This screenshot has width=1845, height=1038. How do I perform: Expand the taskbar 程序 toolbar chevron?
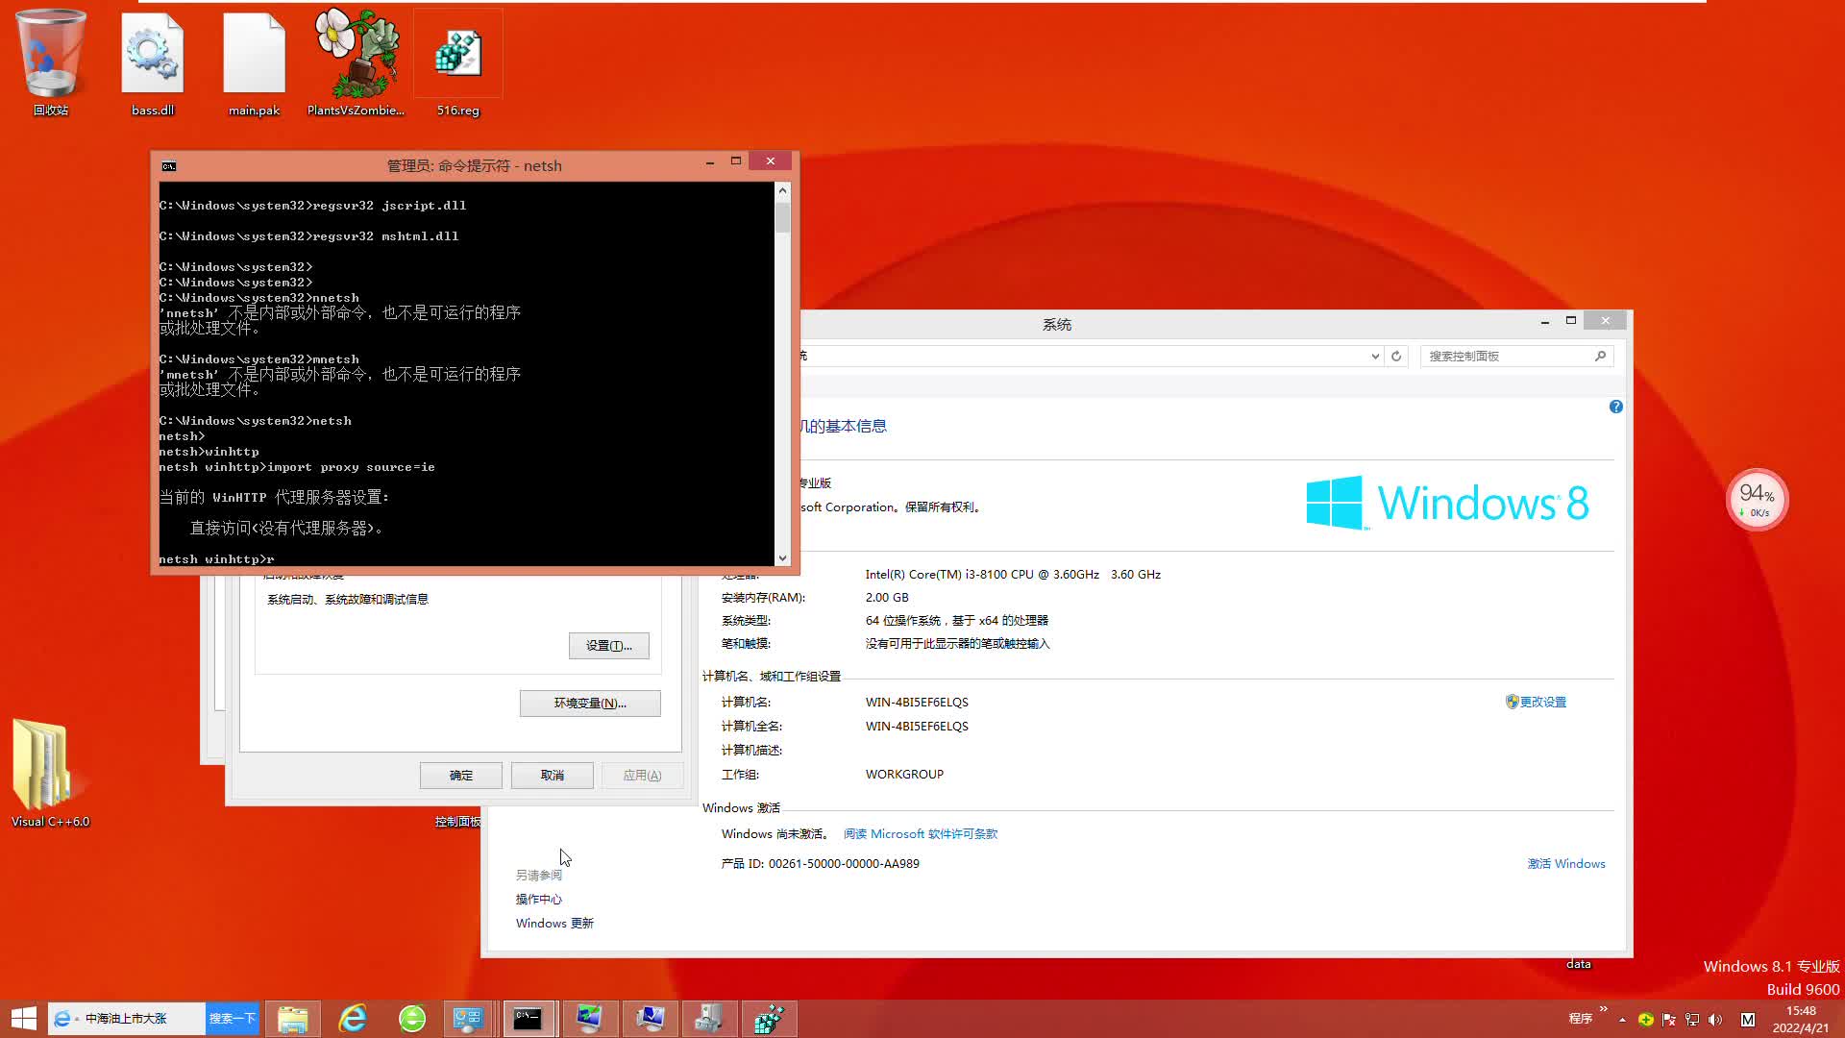pos(1604,1009)
